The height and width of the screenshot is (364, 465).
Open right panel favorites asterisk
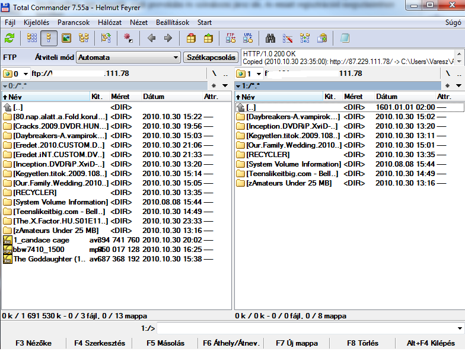(x=447, y=85)
